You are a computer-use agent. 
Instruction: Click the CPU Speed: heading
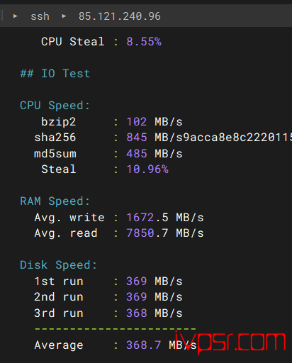tap(55, 106)
